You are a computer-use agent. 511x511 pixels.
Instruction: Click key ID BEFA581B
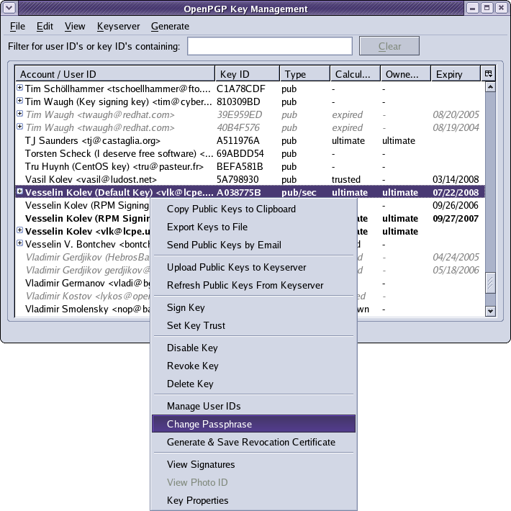(240, 166)
